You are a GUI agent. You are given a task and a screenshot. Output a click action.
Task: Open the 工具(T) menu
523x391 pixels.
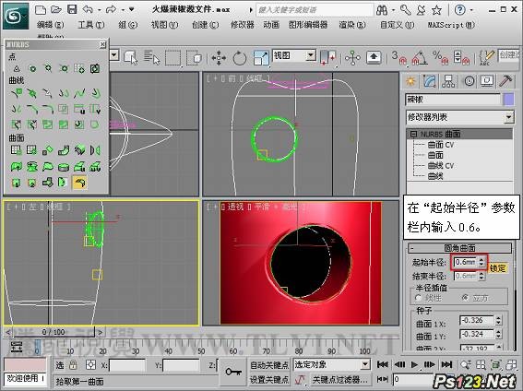click(91, 25)
